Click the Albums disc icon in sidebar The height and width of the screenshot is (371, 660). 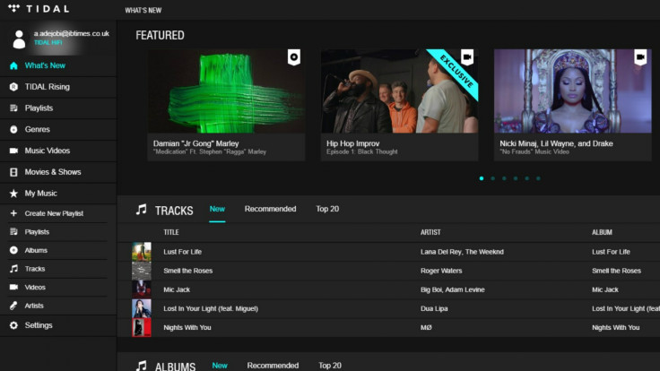pyautogui.click(x=13, y=250)
